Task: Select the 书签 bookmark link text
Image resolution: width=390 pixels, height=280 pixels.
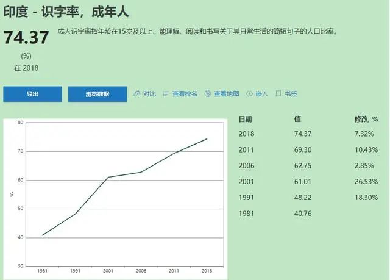Action: point(290,94)
